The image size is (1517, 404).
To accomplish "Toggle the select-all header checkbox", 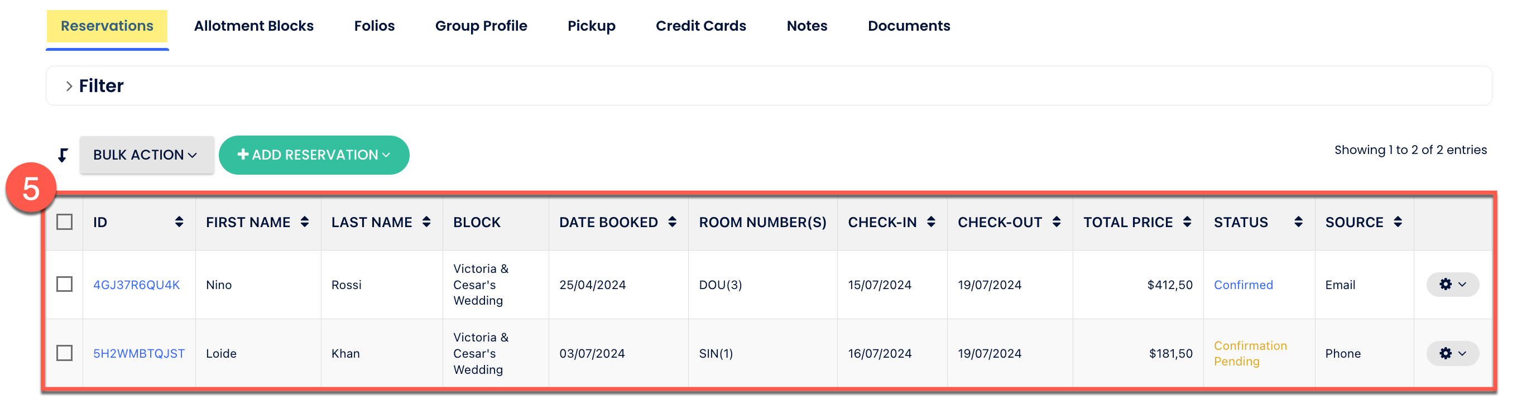I will [x=65, y=222].
